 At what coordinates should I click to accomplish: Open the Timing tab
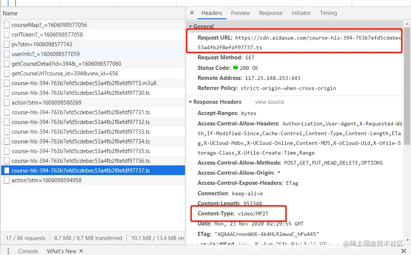[x=328, y=13]
